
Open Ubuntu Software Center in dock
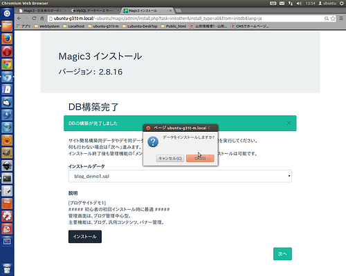(7, 204)
